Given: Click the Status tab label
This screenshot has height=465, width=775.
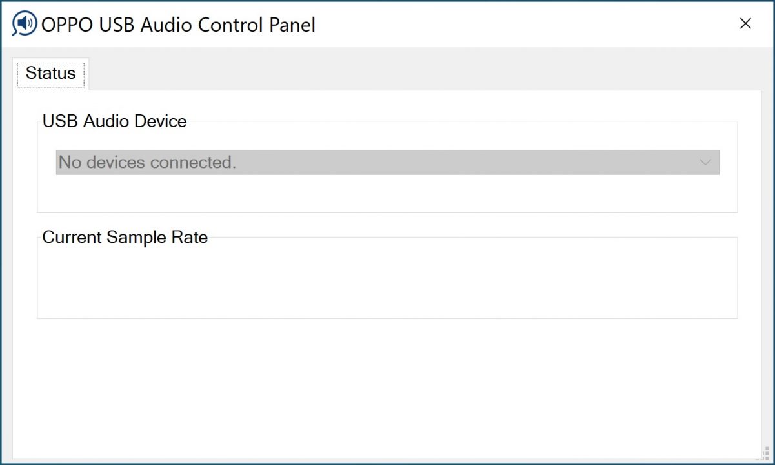Looking at the screenshot, I should (x=50, y=74).
